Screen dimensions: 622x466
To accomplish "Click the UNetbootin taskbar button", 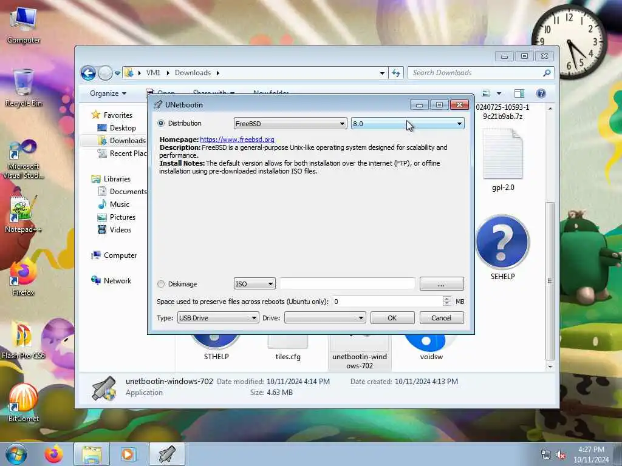I will click(166, 454).
